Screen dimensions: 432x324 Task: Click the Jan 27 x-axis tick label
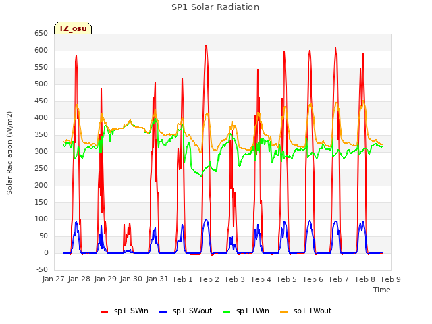[53, 279]
